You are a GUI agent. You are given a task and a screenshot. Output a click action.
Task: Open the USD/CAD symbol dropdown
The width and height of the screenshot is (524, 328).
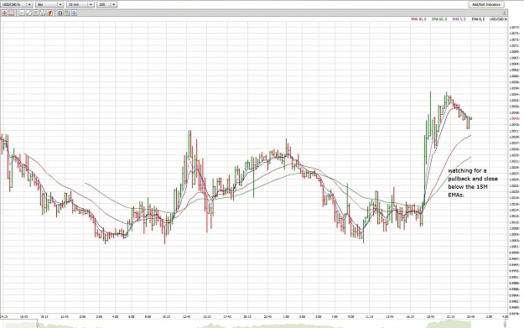pos(17,4)
